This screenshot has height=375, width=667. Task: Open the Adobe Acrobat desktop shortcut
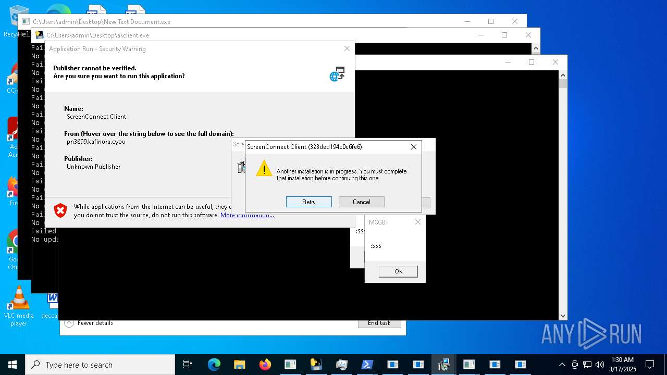click(13, 137)
